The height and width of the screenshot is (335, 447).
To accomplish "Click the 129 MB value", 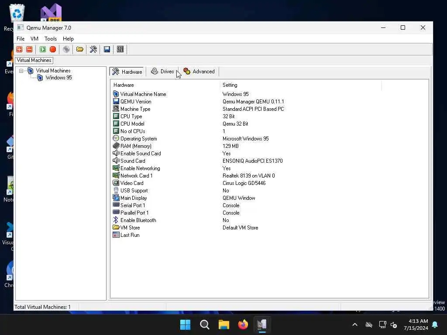I will [x=230, y=146].
